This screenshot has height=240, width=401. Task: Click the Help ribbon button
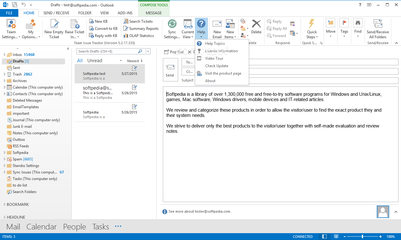201,29
